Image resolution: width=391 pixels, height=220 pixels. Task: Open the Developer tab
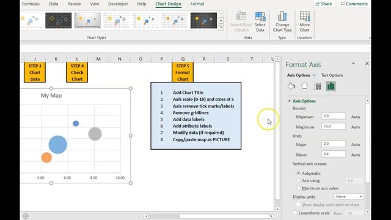point(118,4)
